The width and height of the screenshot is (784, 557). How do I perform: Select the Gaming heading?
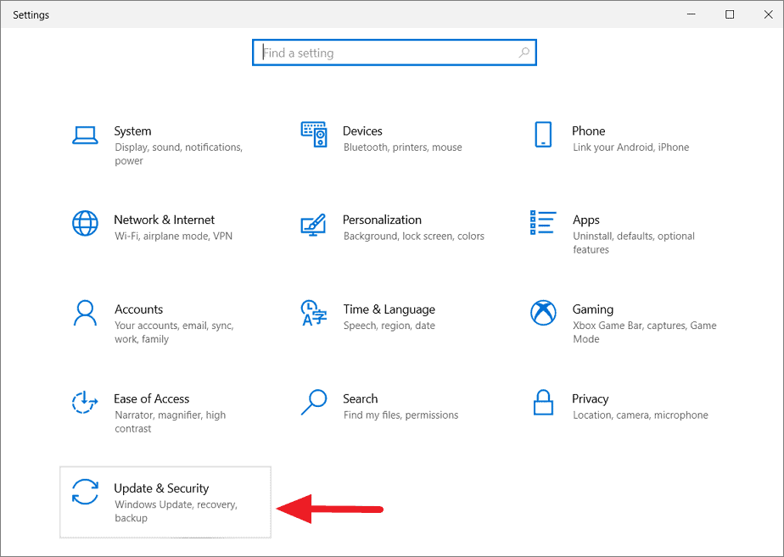[x=593, y=309]
